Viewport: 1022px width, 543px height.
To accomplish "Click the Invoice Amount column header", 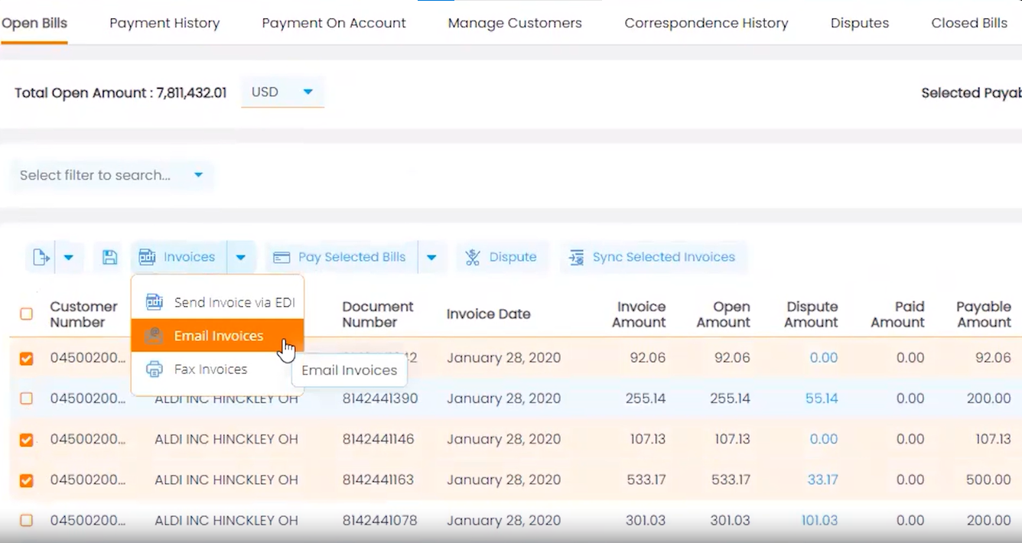I will (x=639, y=314).
